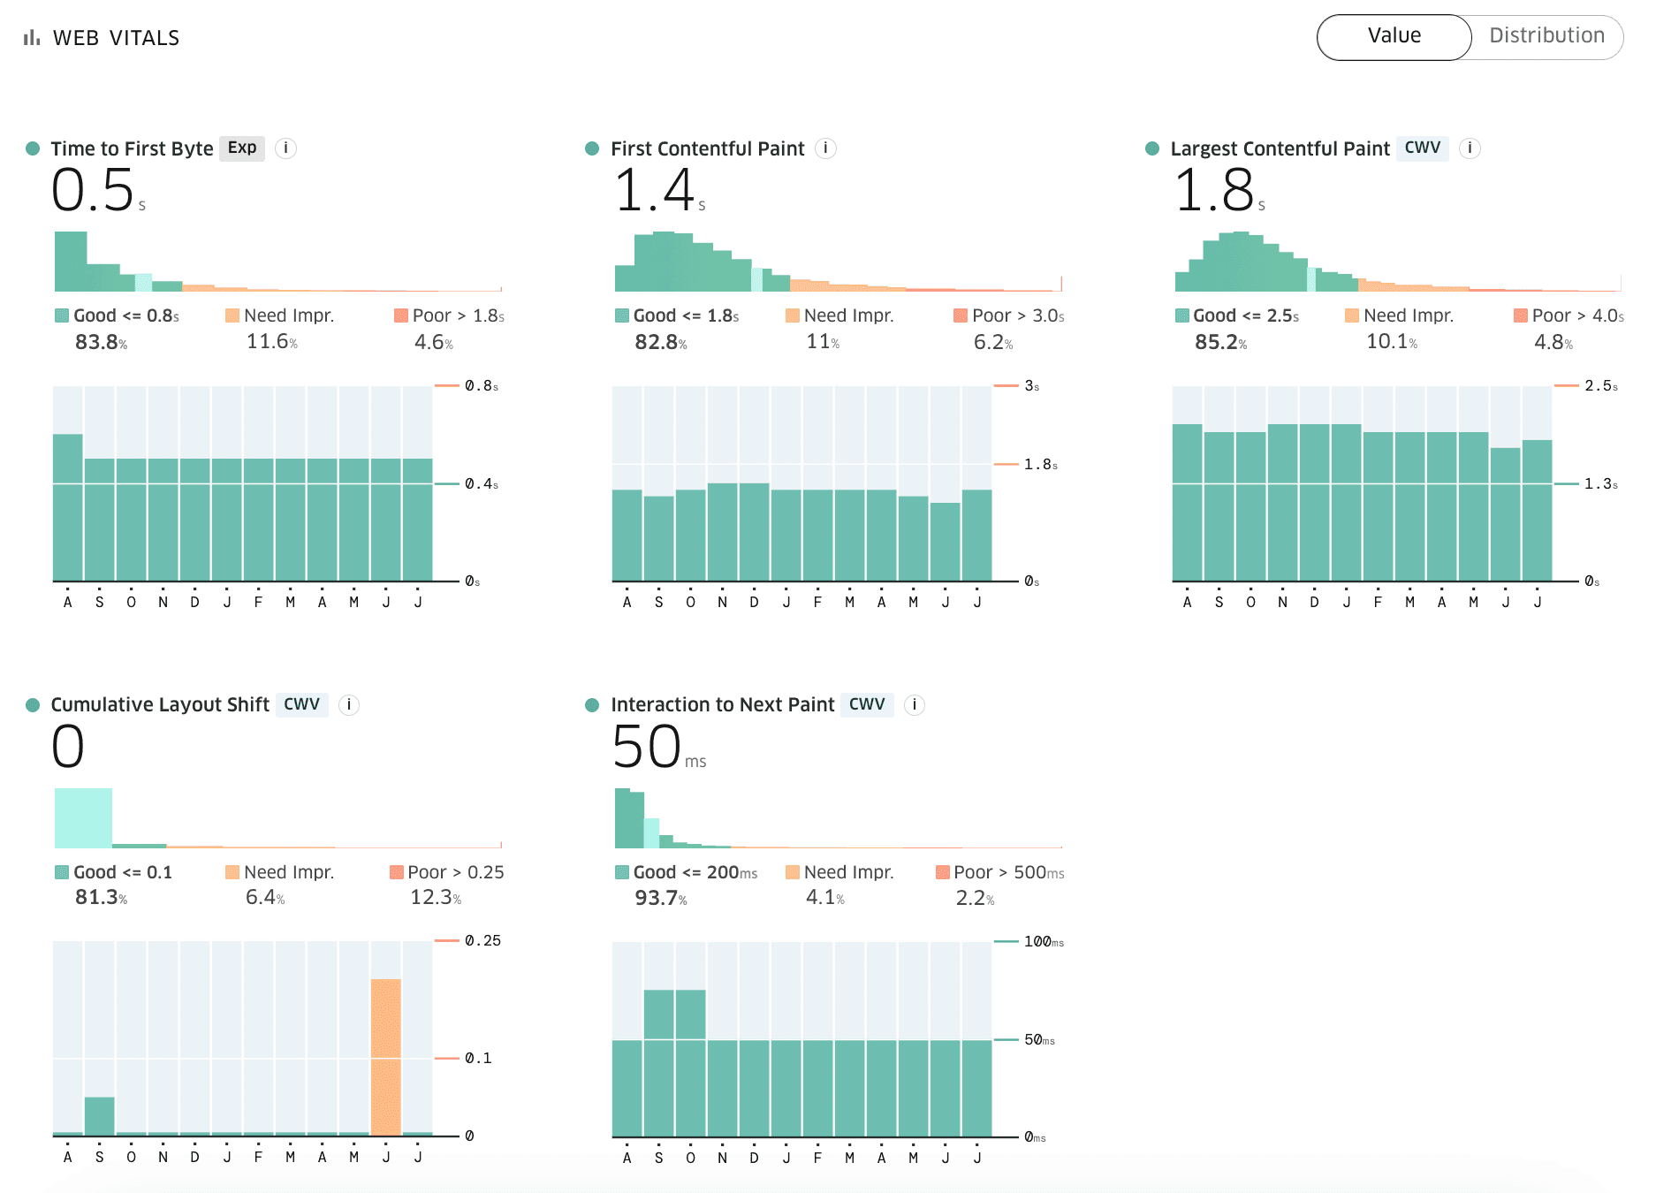Viewport: 1656px width, 1193px height.
Task: Click Poor swatch in Cumulative Layout Shift legend
Action: tap(397, 872)
